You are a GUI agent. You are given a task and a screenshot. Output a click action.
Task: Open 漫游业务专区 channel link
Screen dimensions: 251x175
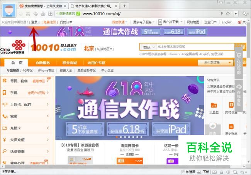[x=86, y=70]
